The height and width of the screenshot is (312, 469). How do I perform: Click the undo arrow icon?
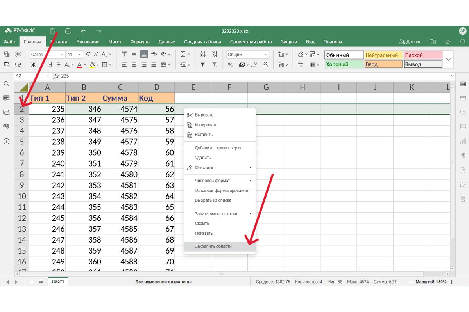(83, 31)
